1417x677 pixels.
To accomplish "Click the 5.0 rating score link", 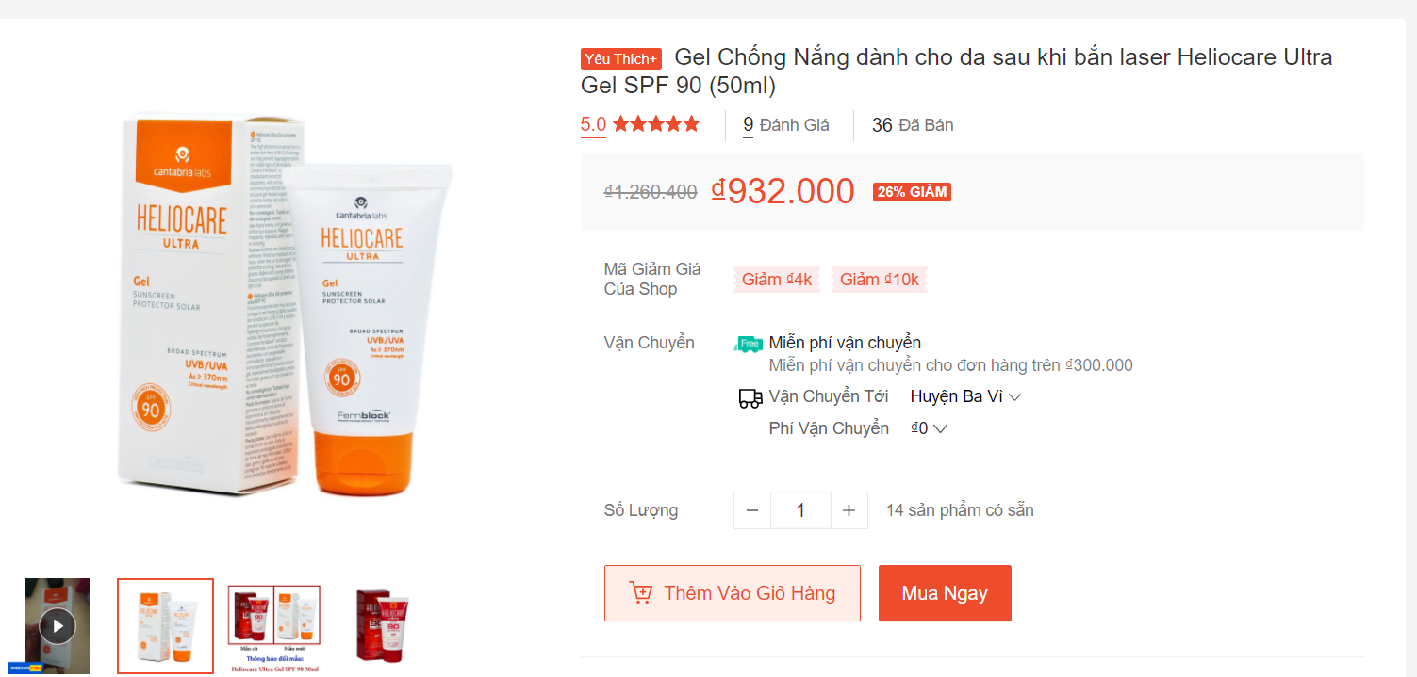I will pyautogui.click(x=592, y=123).
